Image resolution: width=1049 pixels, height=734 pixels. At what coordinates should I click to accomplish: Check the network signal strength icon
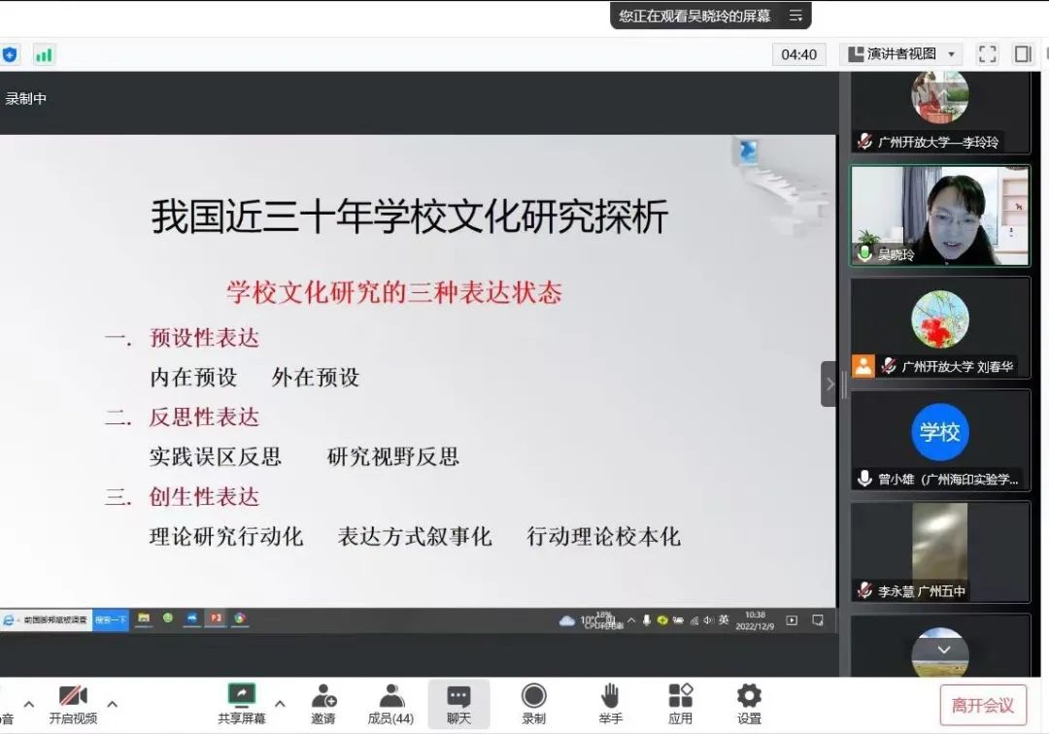coord(44,54)
